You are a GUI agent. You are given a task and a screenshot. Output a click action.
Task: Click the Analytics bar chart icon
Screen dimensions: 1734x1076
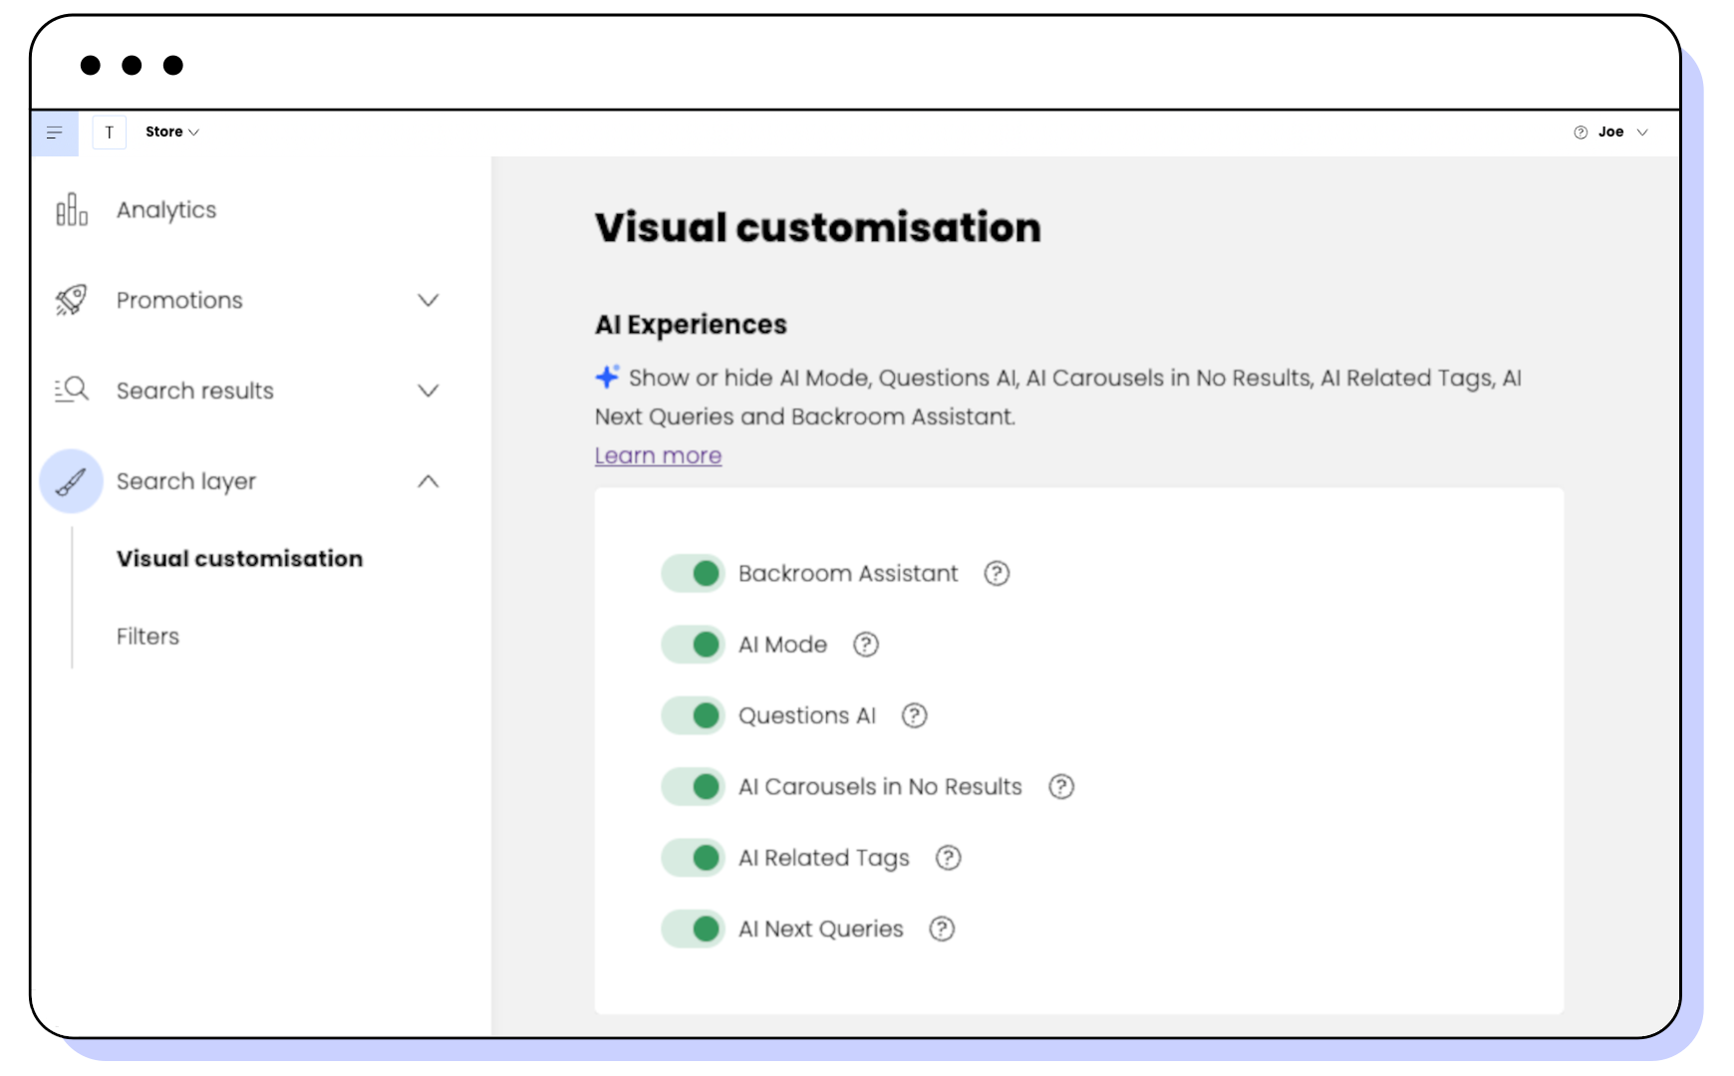coord(72,210)
